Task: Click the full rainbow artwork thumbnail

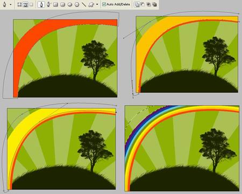Action: click(182, 148)
